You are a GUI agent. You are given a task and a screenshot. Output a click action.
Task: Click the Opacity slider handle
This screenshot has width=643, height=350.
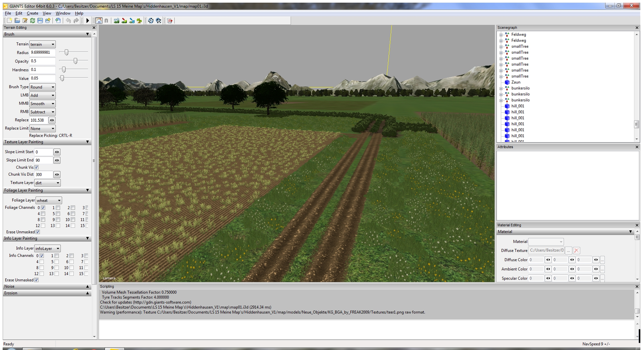click(75, 61)
